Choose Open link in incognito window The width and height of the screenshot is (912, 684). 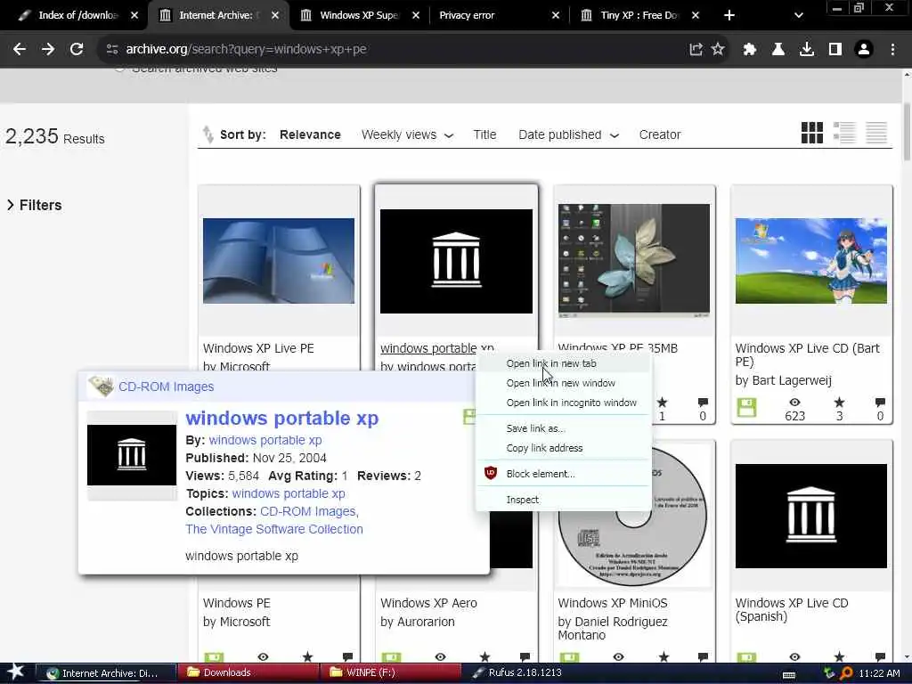(x=563, y=403)
